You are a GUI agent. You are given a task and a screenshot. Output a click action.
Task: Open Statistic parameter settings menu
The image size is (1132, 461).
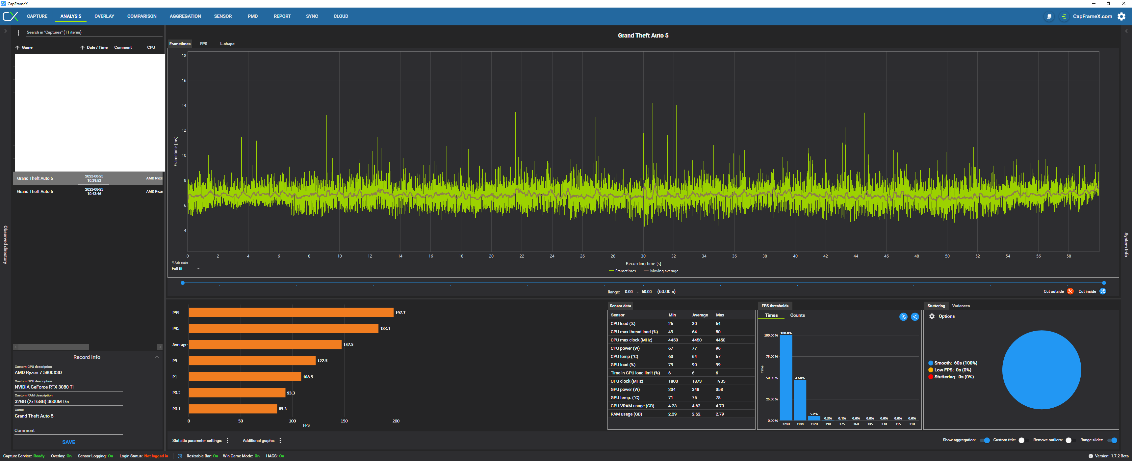click(x=227, y=440)
